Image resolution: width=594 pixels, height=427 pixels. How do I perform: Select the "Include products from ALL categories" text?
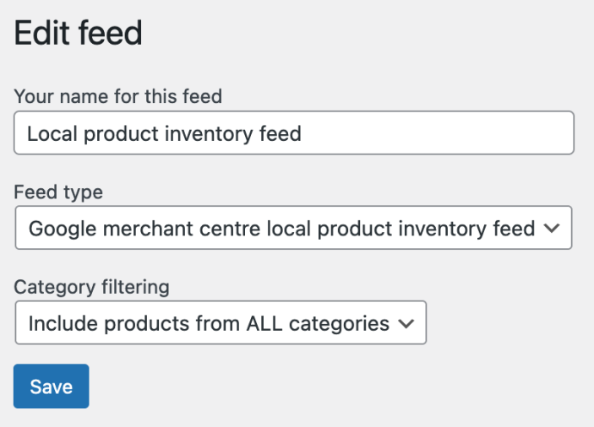click(x=209, y=323)
